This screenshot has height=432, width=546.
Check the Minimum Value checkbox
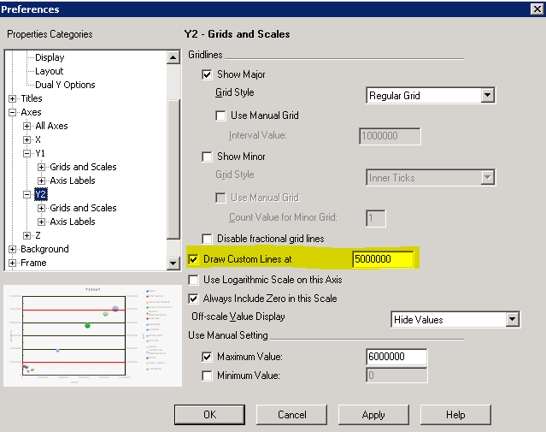coord(207,375)
